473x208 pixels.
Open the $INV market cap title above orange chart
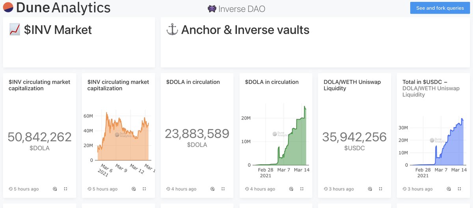point(118,85)
